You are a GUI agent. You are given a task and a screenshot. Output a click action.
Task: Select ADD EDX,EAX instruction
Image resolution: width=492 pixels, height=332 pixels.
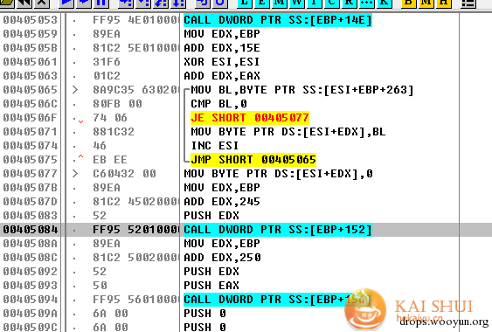(x=222, y=76)
